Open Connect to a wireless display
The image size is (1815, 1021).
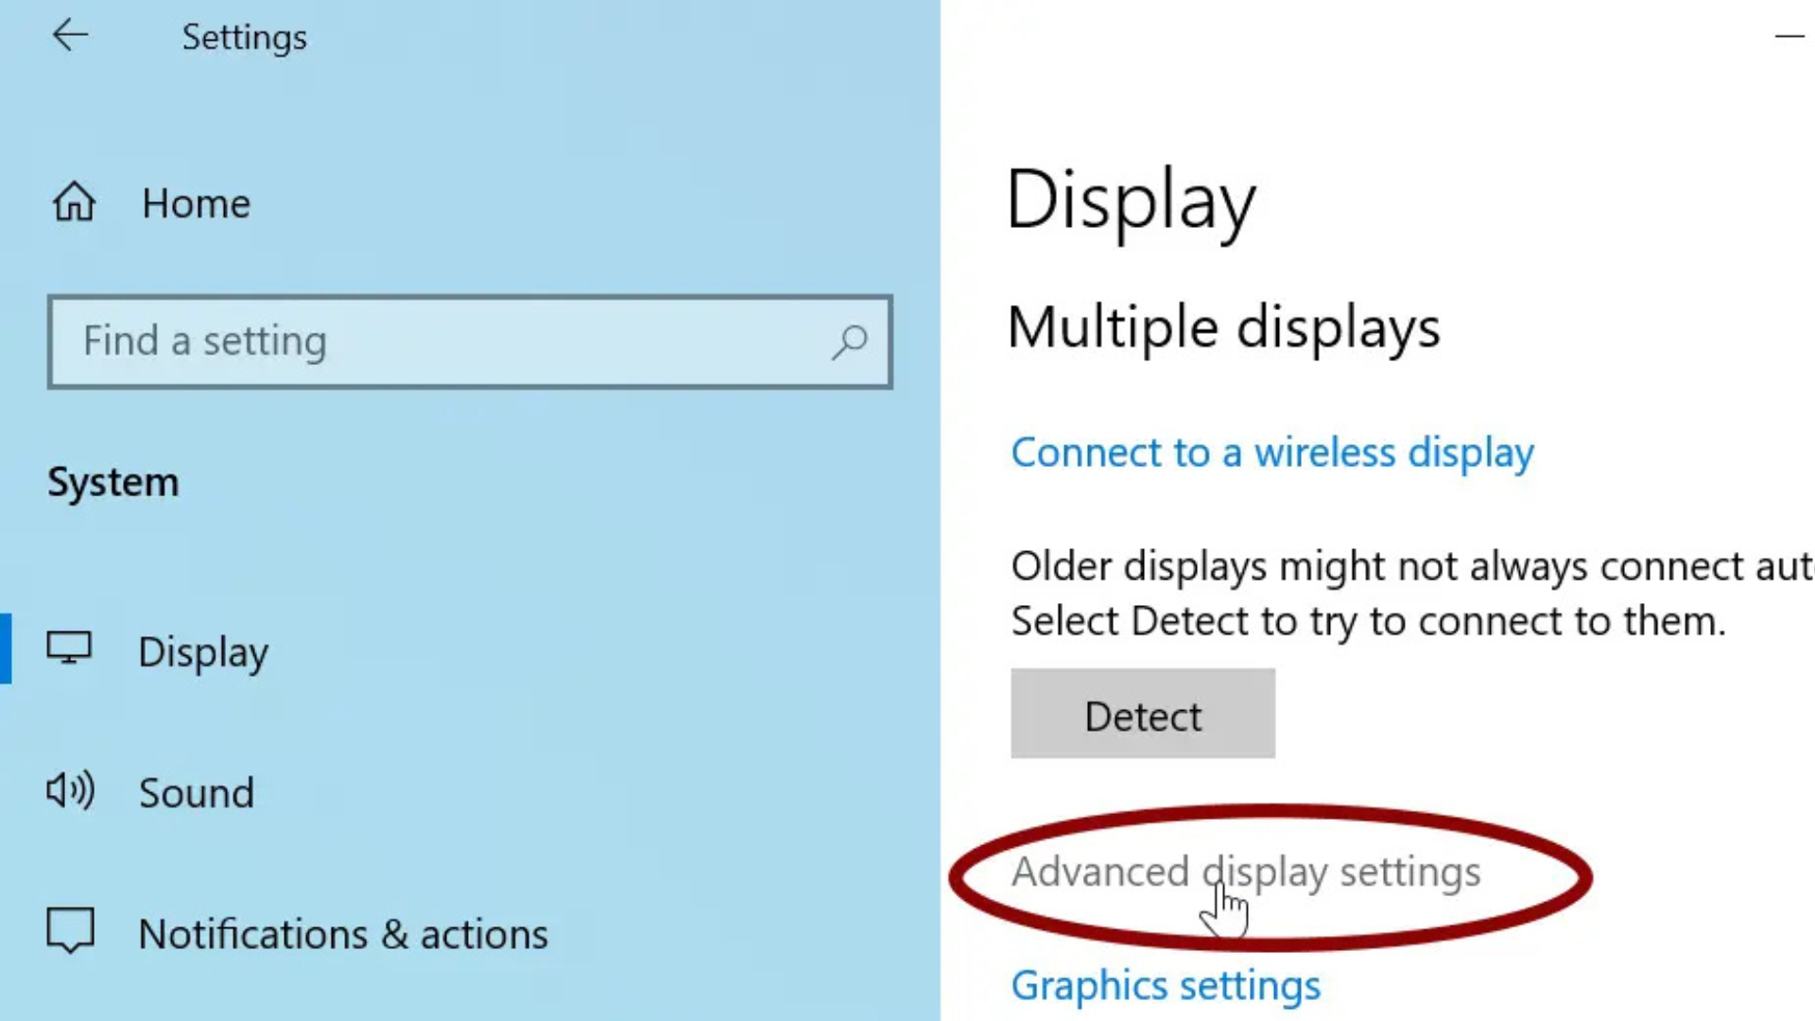tap(1271, 452)
